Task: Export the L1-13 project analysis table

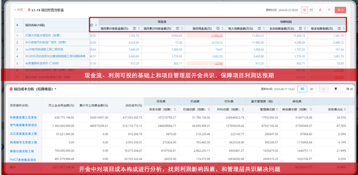Action: (x=340, y=10)
